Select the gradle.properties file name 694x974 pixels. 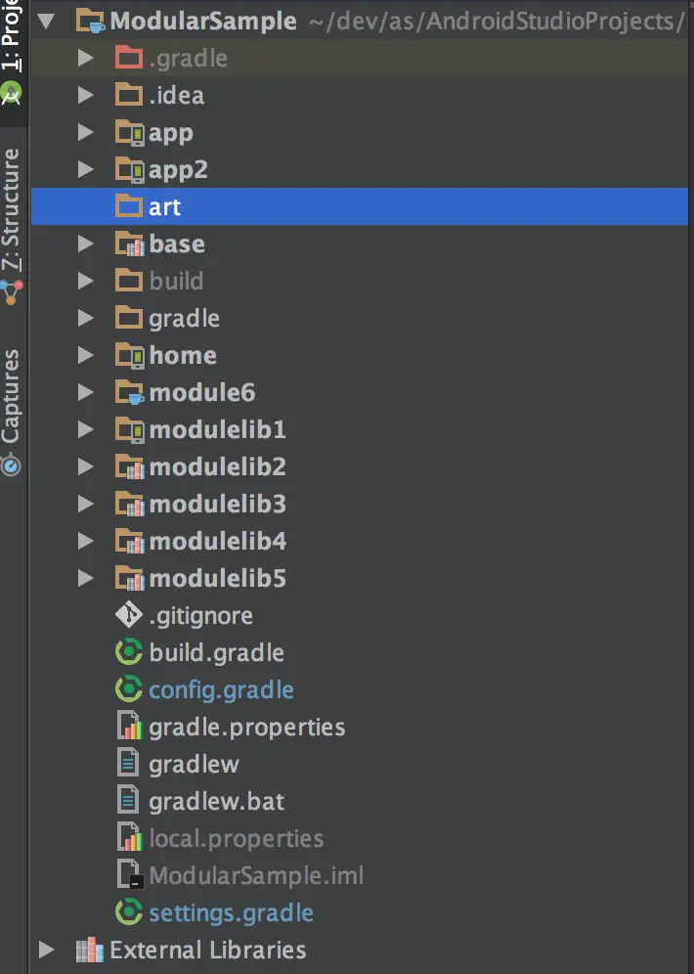247,728
